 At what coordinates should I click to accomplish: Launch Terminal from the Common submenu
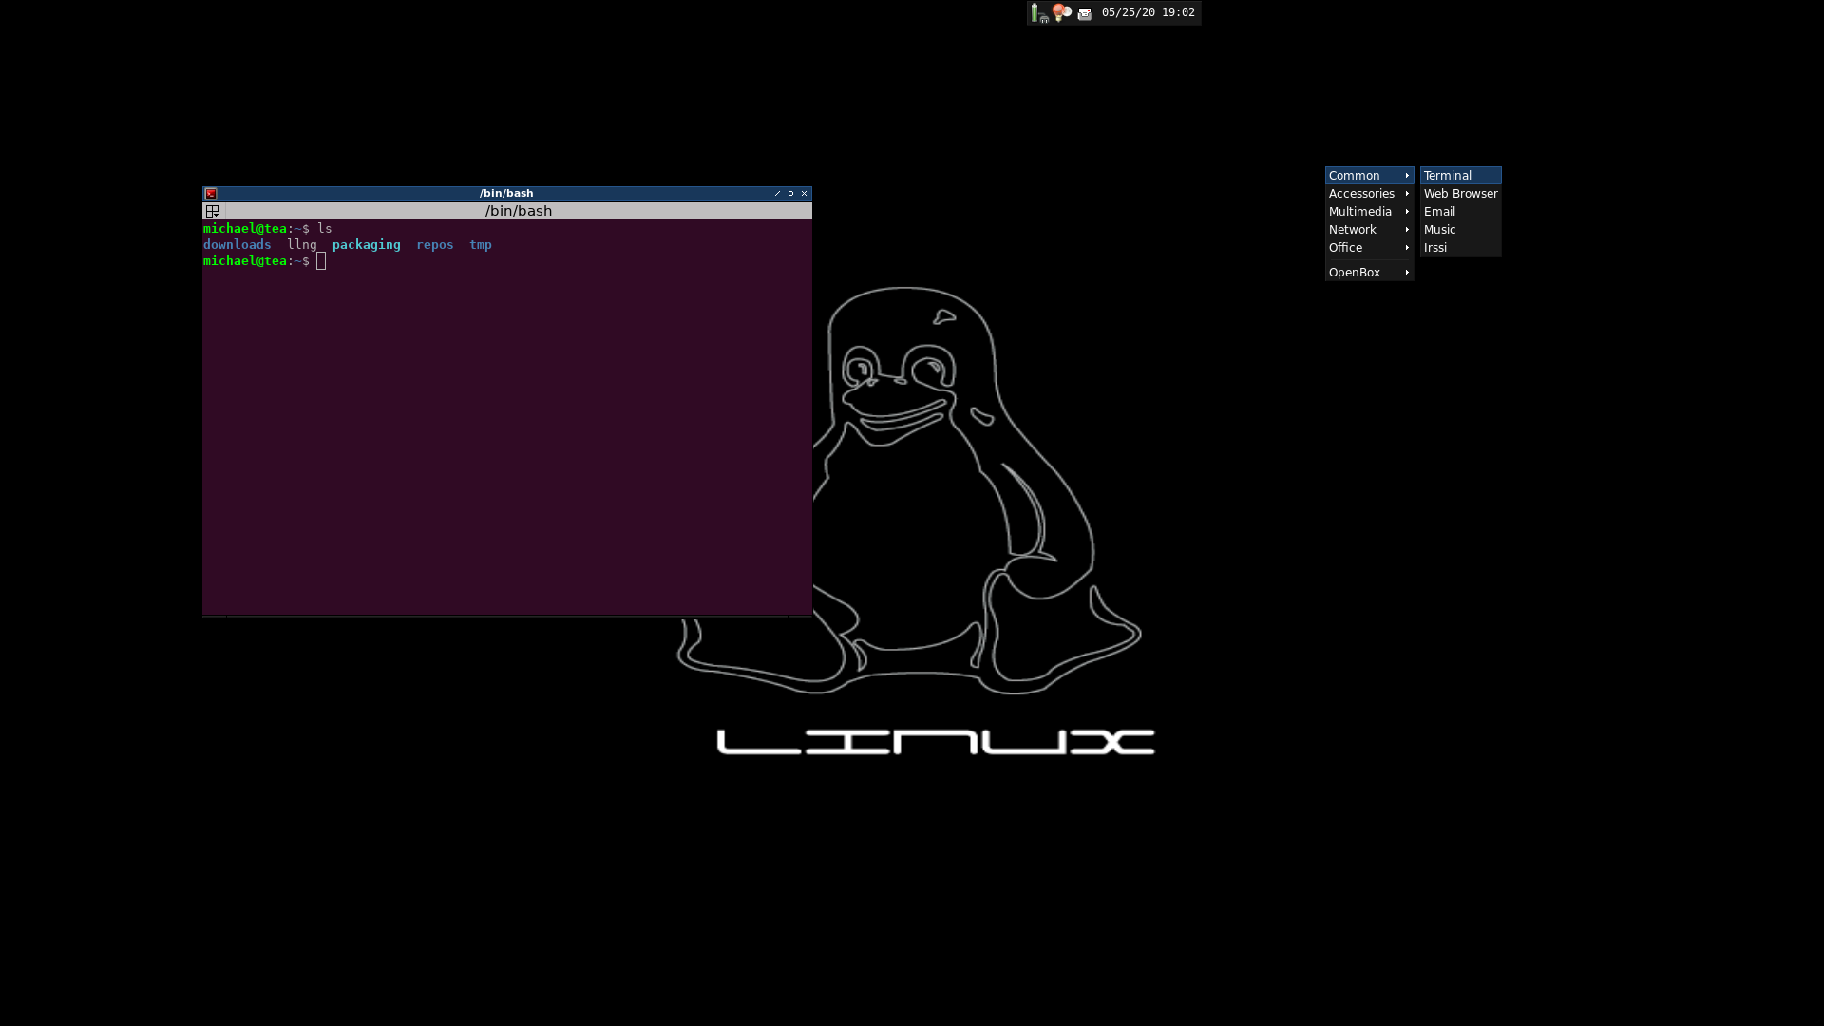(x=1460, y=176)
